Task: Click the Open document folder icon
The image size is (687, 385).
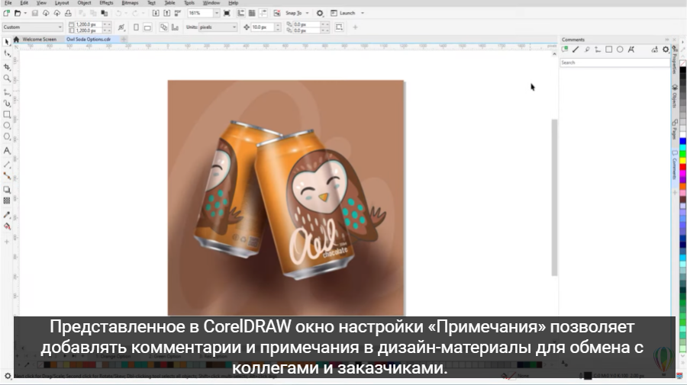Action: click(x=18, y=13)
